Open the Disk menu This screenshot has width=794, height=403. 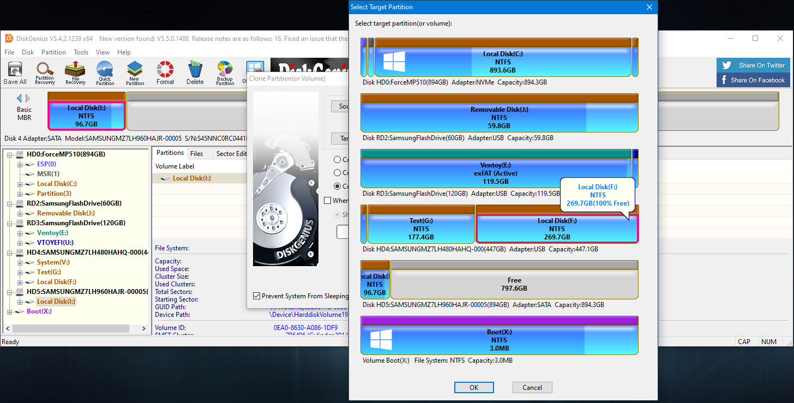click(28, 52)
